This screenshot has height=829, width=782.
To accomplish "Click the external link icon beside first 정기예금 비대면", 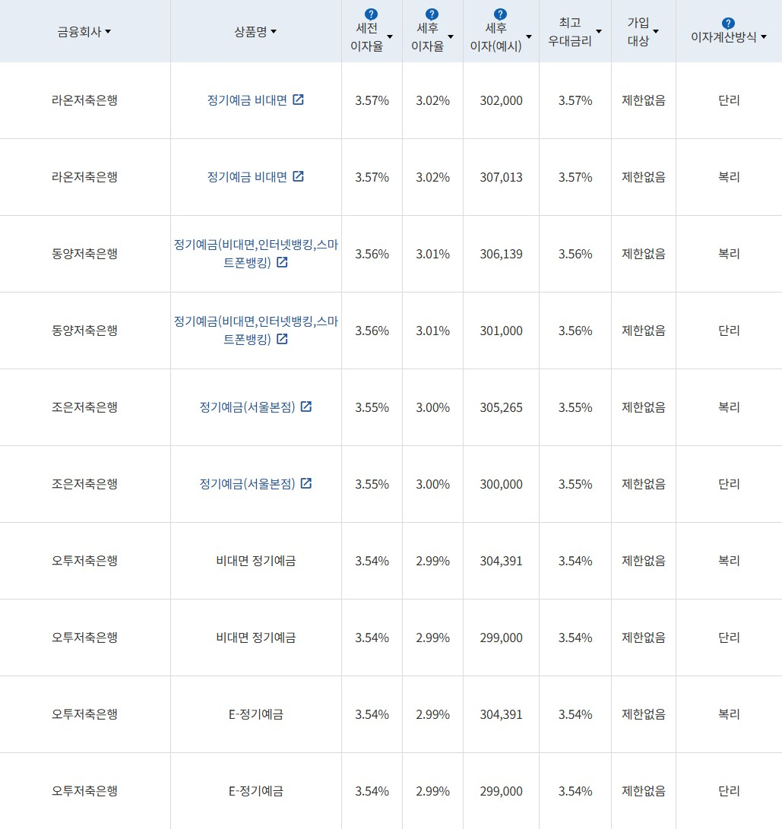I will pyautogui.click(x=298, y=100).
